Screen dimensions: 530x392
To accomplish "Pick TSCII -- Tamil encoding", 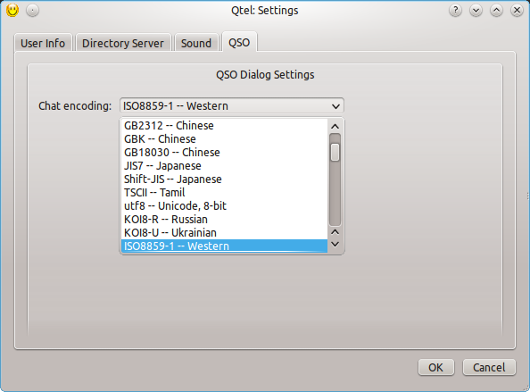I will [x=224, y=193].
